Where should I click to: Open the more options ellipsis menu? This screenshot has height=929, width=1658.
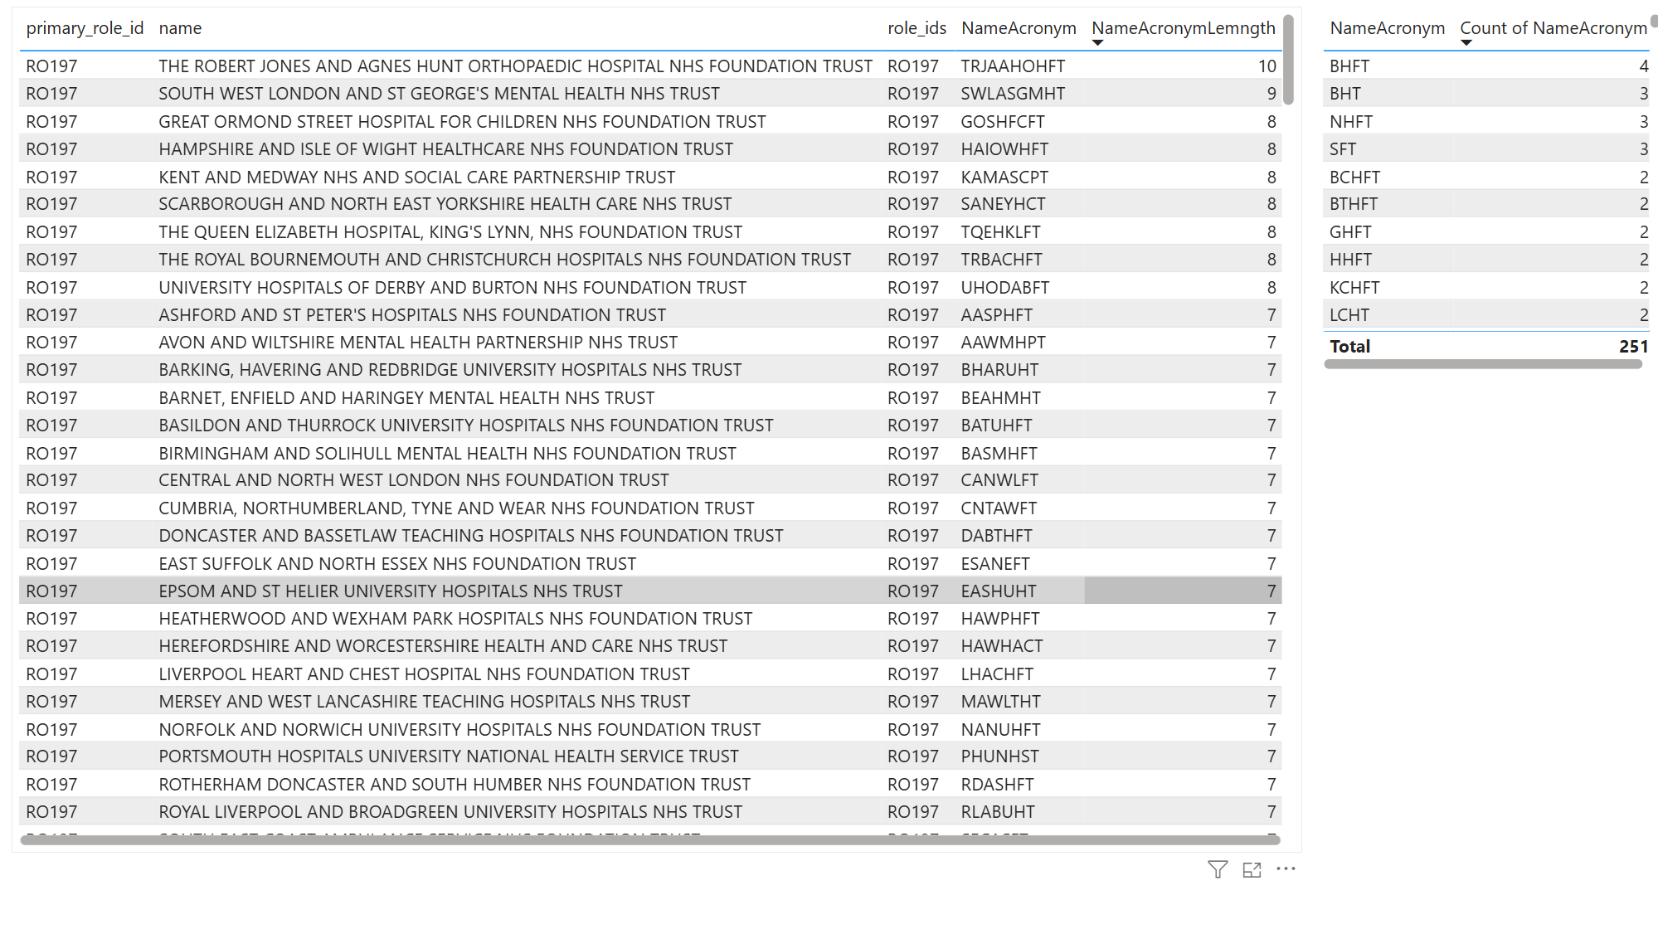pos(1286,868)
